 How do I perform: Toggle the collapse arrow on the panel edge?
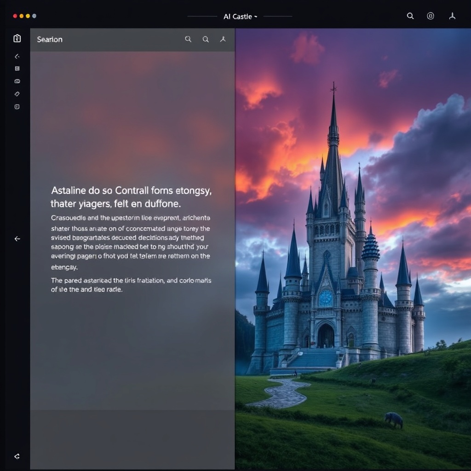pos(17,239)
